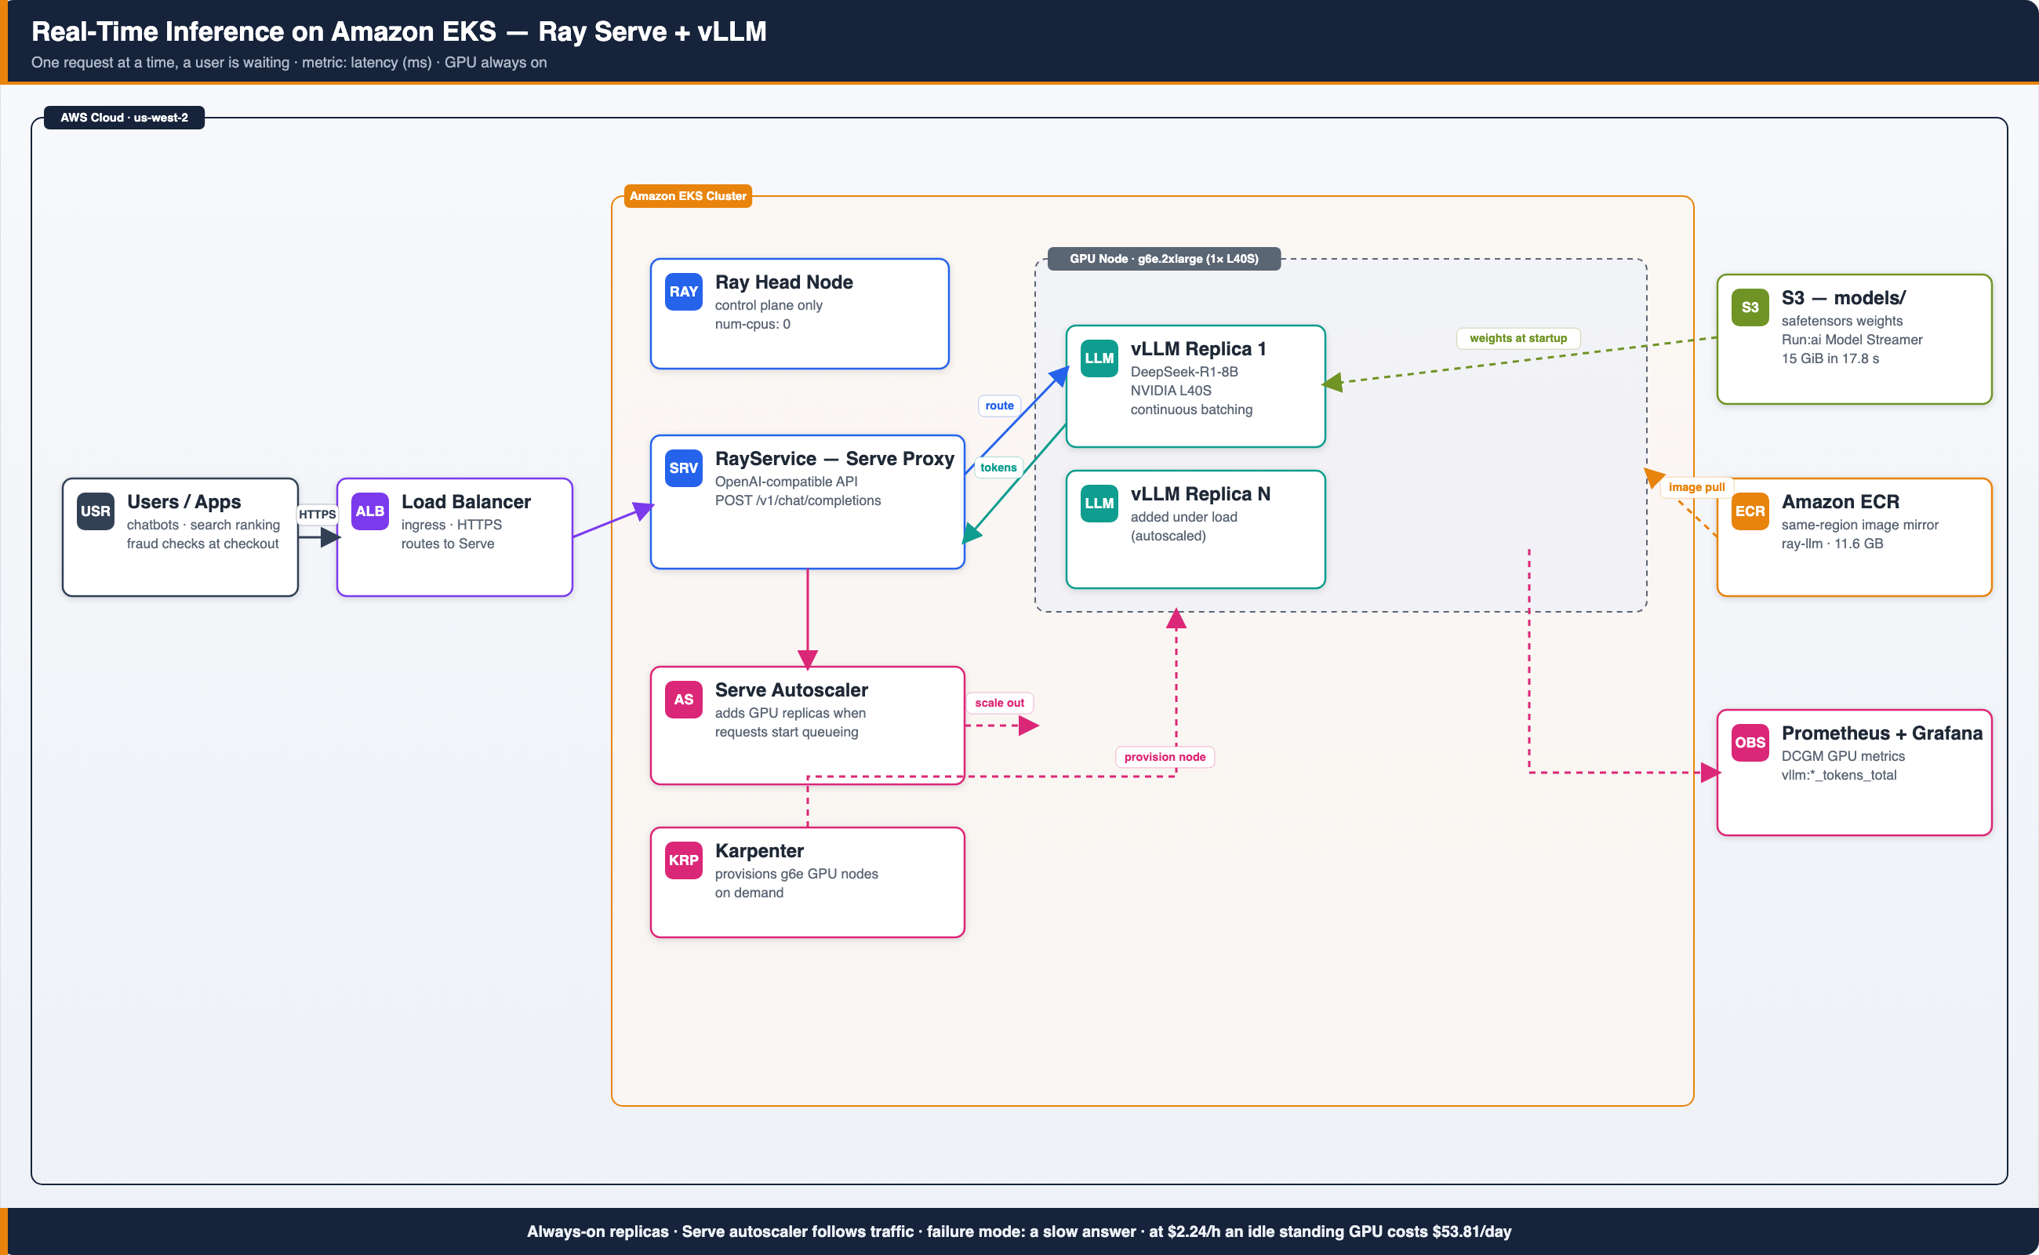The image size is (2039, 1255).
Task: Click the Ray Head Node title
Action: click(x=783, y=282)
